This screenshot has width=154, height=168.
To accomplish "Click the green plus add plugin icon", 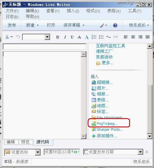I will tap(94, 136).
